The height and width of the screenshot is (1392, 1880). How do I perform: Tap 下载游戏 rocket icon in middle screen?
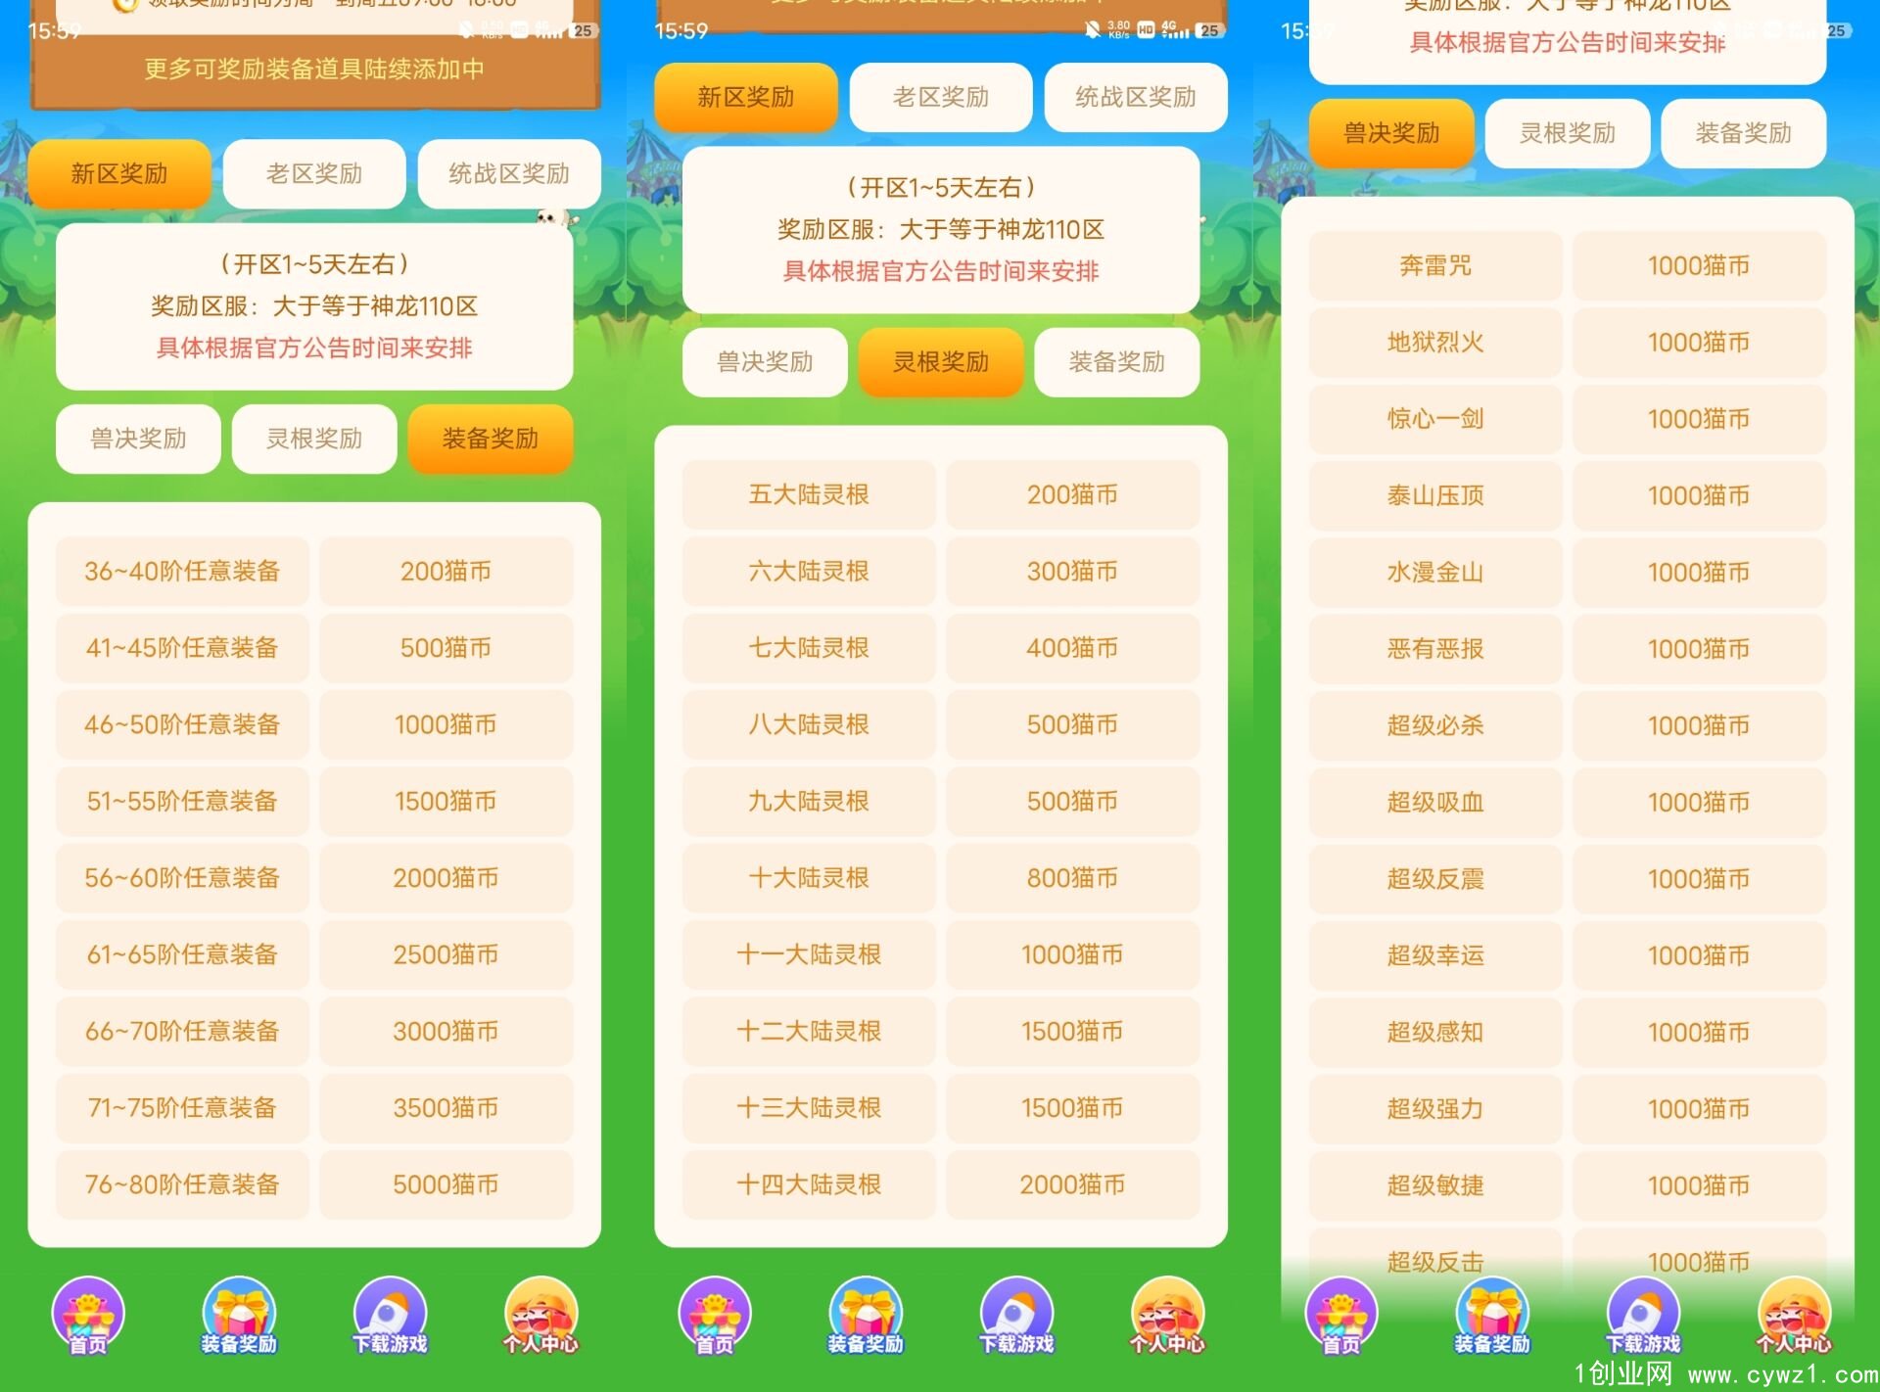point(1016,1316)
